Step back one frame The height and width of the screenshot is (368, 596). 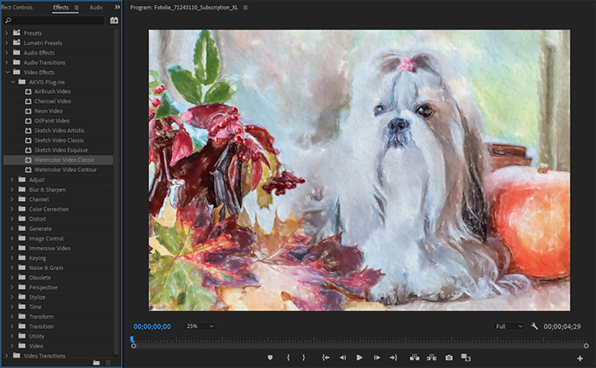tap(342, 358)
